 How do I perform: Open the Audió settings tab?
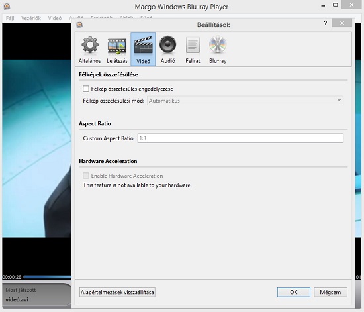pos(167,50)
